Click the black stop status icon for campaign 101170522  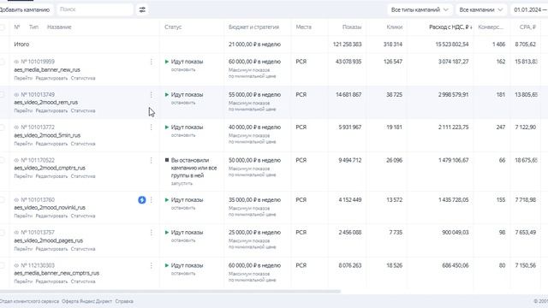click(x=167, y=160)
